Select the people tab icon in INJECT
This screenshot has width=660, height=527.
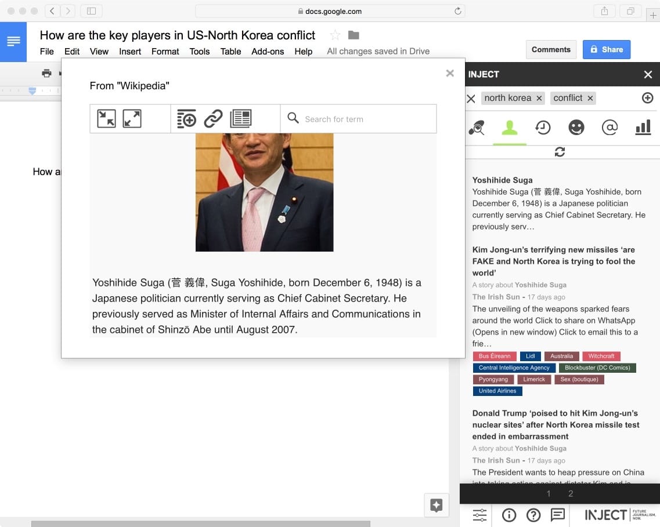pos(510,128)
